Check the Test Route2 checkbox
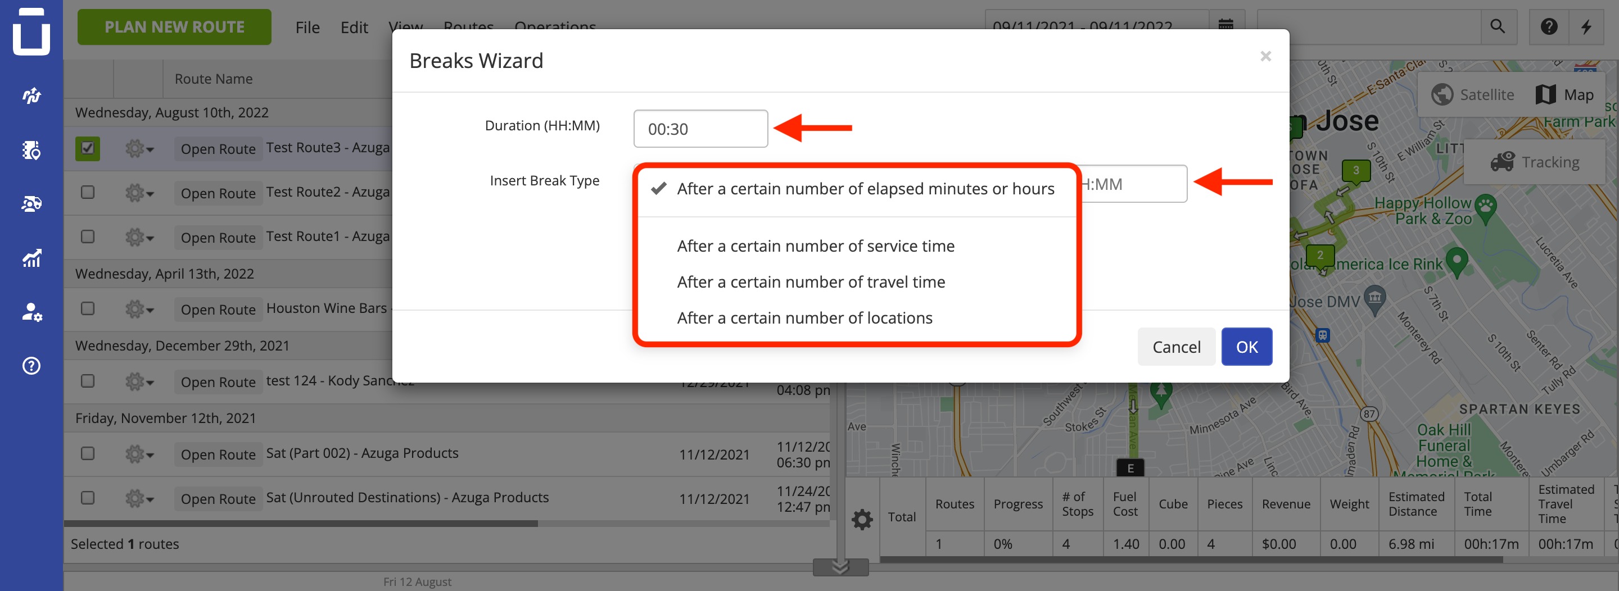This screenshot has height=591, width=1619. [87, 192]
